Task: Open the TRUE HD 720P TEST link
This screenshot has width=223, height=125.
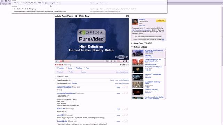Action: [x=151, y=90]
